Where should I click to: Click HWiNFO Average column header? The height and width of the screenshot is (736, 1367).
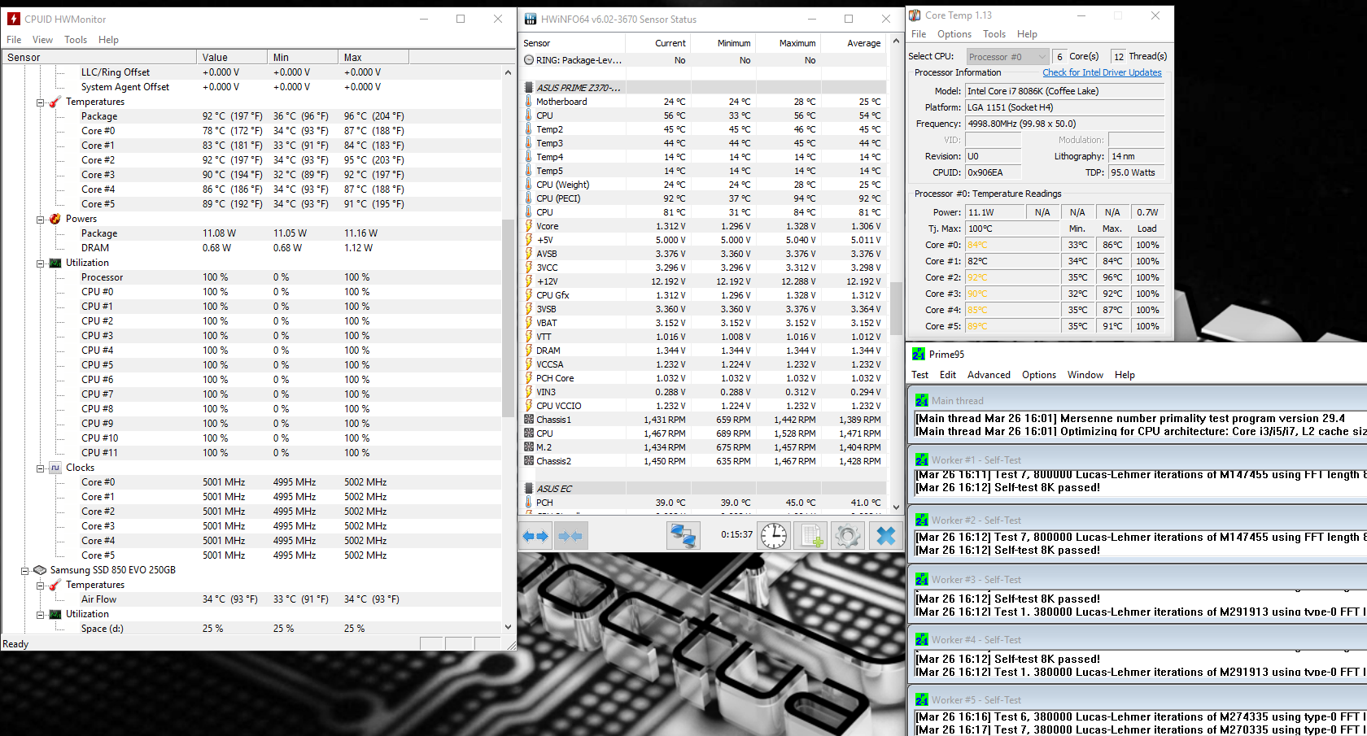click(x=854, y=43)
